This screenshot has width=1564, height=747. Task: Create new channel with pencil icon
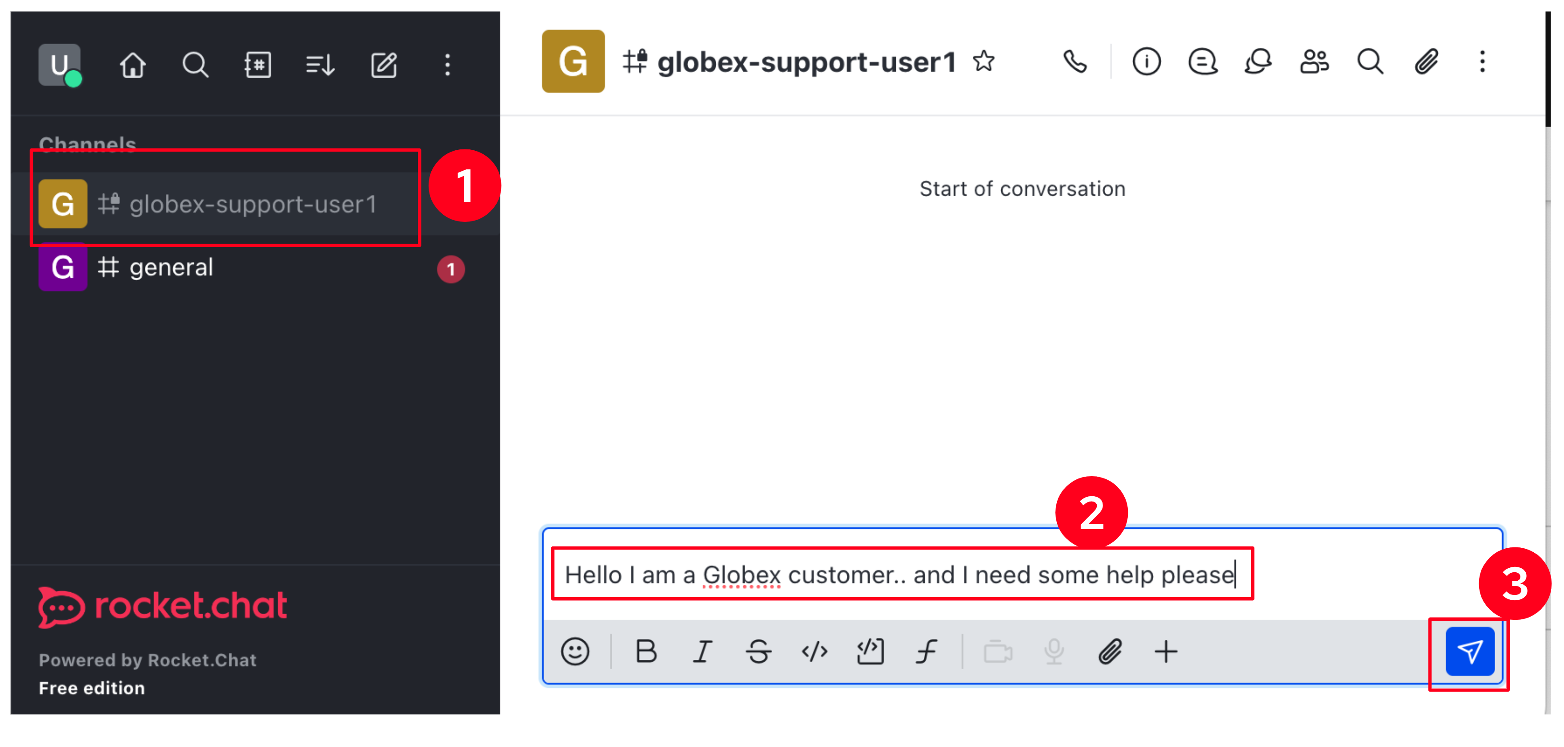[x=384, y=64]
